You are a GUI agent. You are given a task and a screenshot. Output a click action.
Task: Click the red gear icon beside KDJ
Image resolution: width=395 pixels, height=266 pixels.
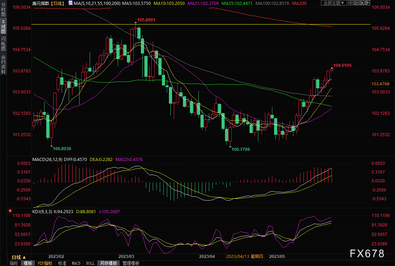pyautogui.click(x=10, y=211)
